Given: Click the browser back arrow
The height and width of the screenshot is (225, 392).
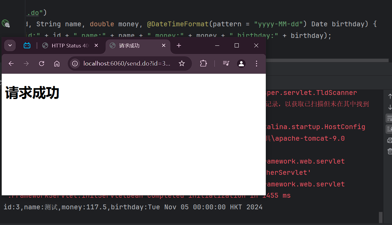Looking at the screenshot, I should pos(11,64).
